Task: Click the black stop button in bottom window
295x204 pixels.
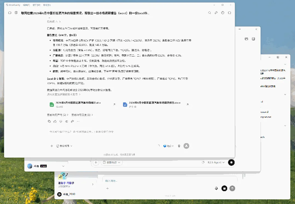Action: point(224,188)
